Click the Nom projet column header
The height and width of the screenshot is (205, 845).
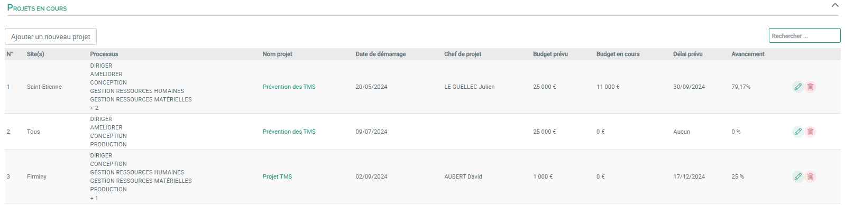(277, 54)
